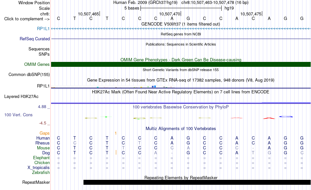Click the black RepeatMasker element bar
This screenshot has width=311, height=190.
click(197, 182)
